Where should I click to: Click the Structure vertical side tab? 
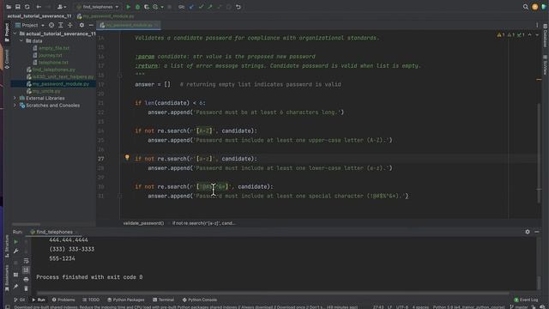(7, 246)
